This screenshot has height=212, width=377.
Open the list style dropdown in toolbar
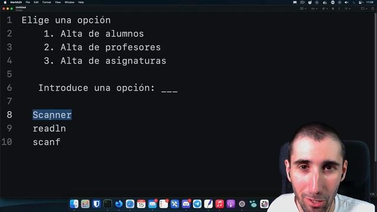coord(348,9)
